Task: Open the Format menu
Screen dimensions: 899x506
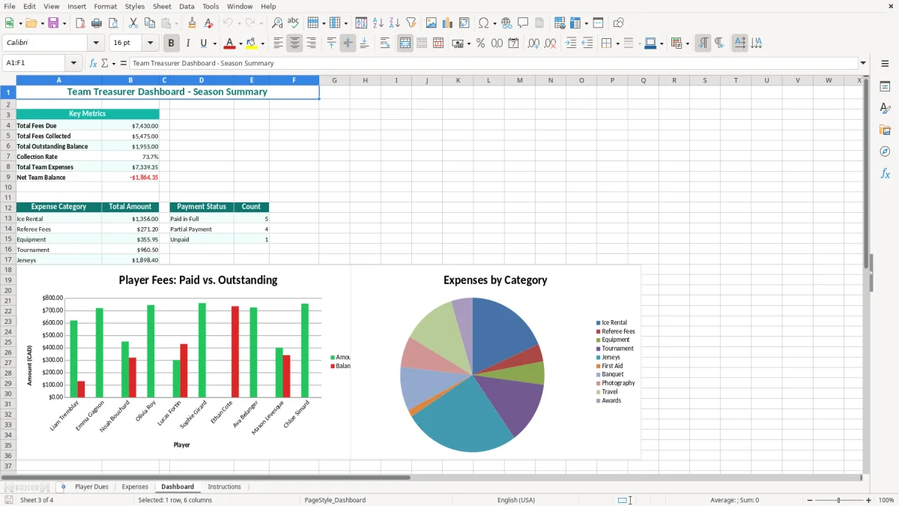Action: [x=105, y=6]
